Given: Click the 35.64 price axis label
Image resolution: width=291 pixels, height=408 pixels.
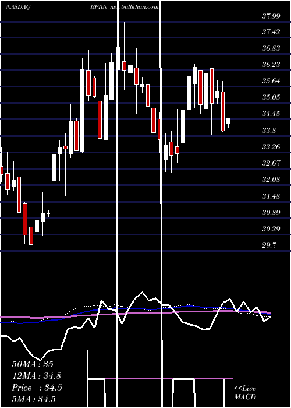Looking at the screenshot, I should pyautogui.click(x=271, y=80).
